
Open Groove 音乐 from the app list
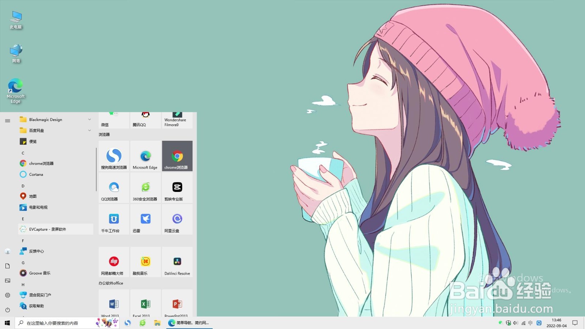click(56, 273)
